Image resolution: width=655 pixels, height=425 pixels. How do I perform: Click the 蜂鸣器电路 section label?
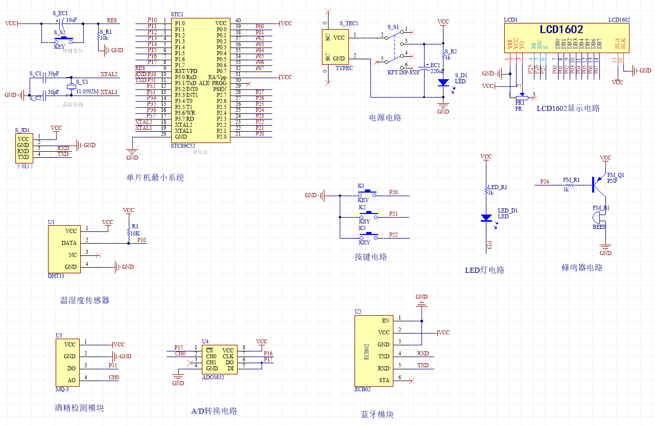[582, 268]
